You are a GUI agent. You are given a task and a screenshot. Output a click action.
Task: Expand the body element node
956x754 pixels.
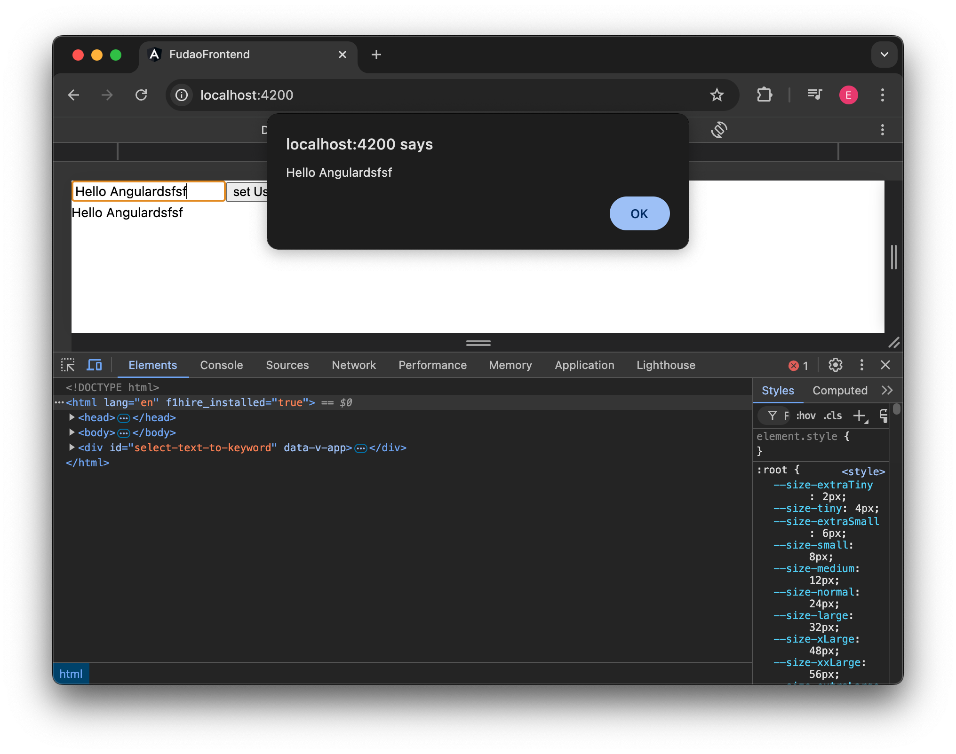72,432
